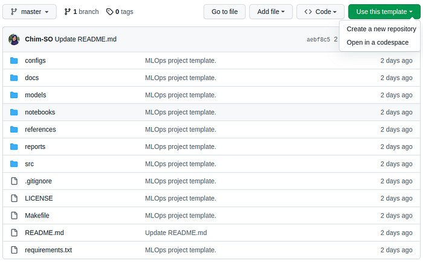The image size is (423, 262).
Task: Open the reports folder
Action: click(35, 147)
